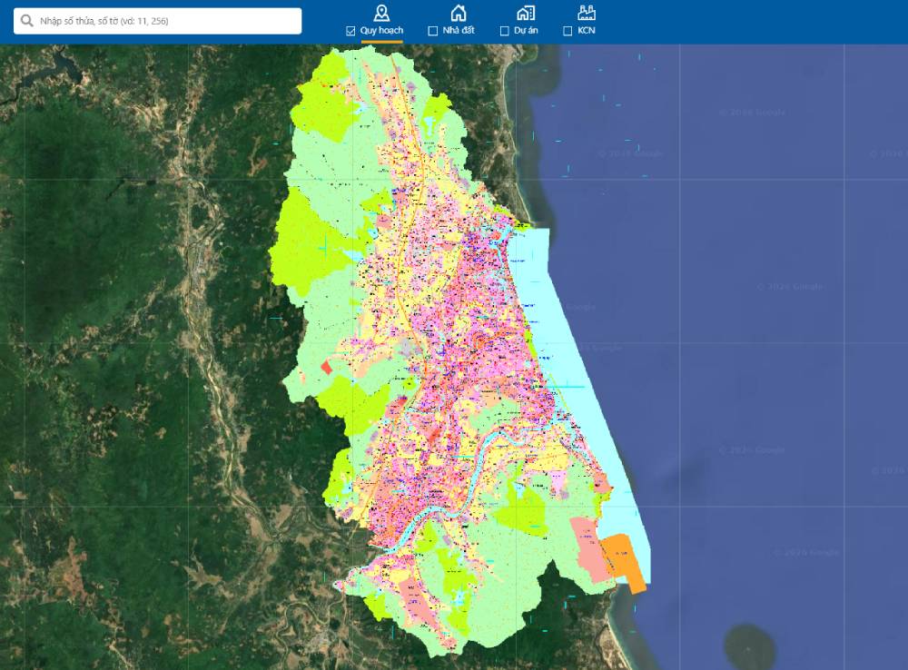Click the KCN text label
The image size is (908, 670).
[x=587, y=31]
